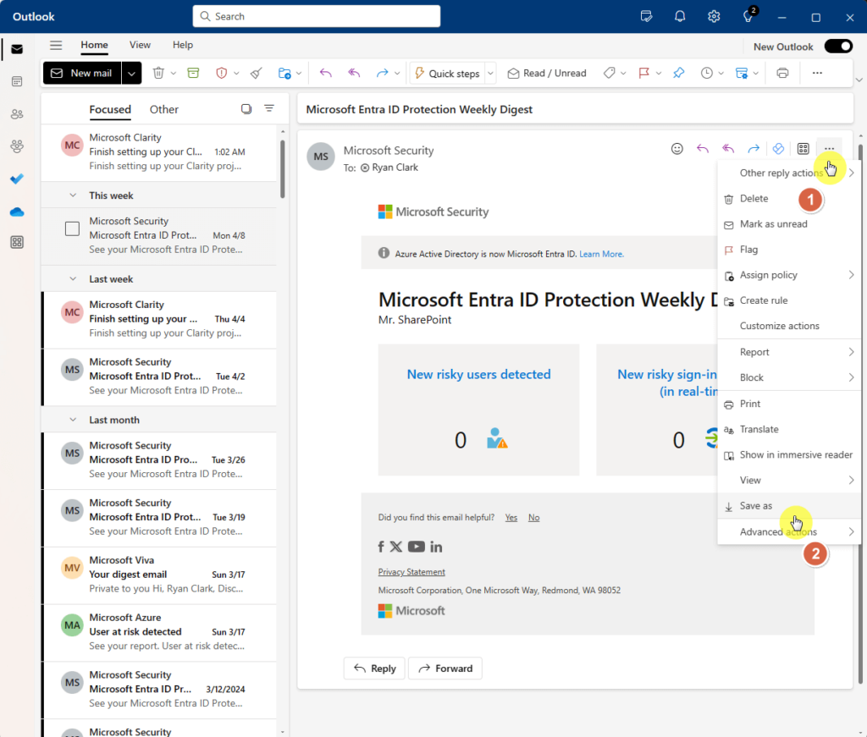Screen dimensions: 867x737
Task: Select the Help ribbon tab
Action: [183, 45]
